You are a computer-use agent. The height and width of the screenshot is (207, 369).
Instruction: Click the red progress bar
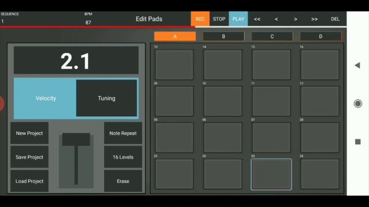97,27
